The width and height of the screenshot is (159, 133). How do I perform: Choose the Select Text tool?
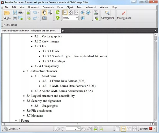coord(50,12)
